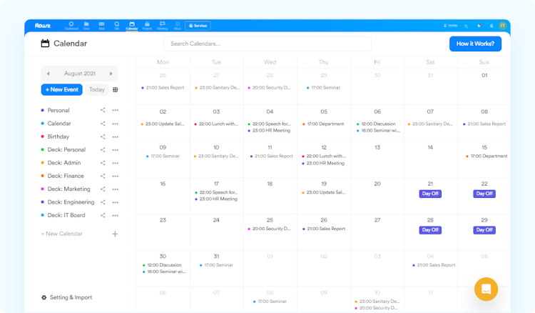Click the Services button

pyautogui.click(x=198, y=26)
